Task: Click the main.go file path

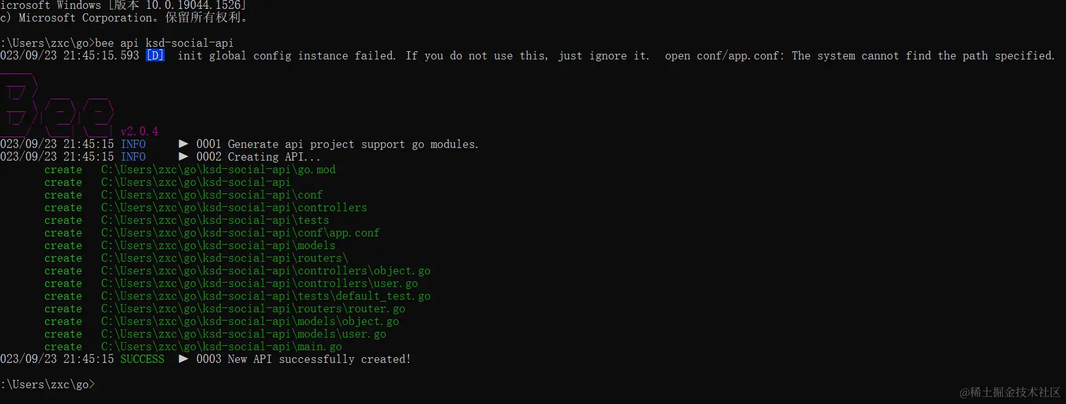Action: coord(221,346)
